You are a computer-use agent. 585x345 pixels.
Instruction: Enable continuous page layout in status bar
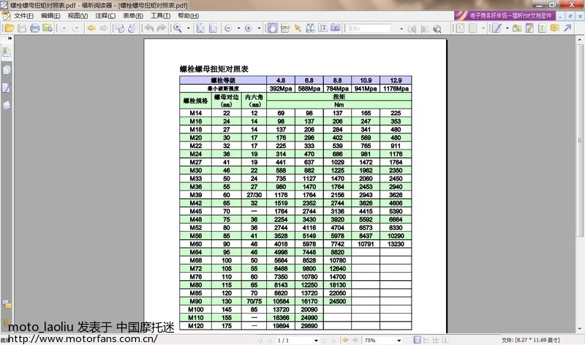click(x=426, y=340)
